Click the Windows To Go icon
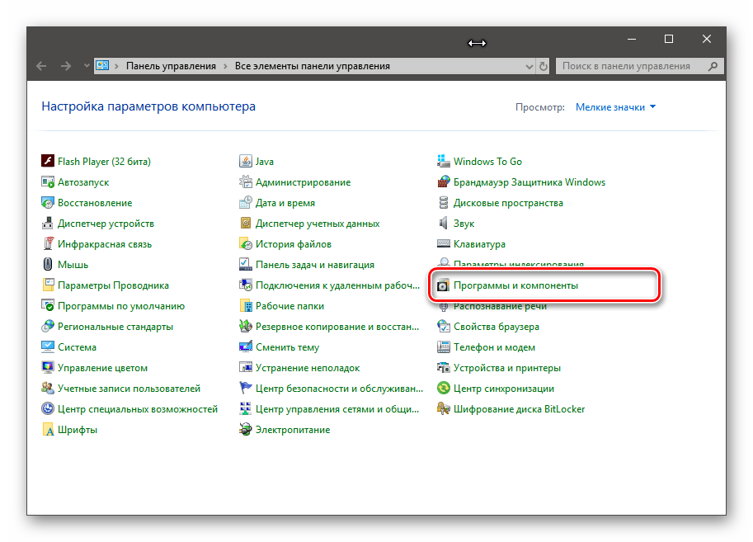 coord(444,162)
